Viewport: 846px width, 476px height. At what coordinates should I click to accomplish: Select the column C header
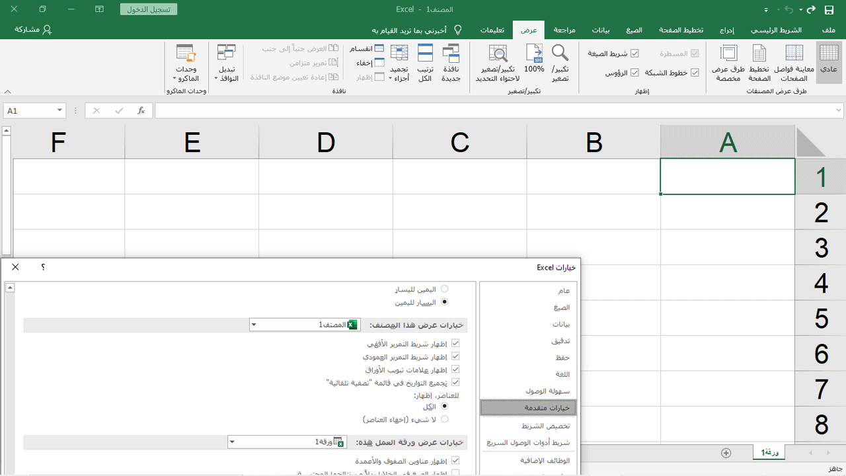pyautogui.click(x=460, y=142)
